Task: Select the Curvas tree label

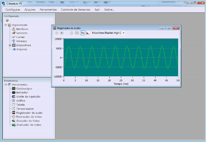Action: (20, 37)
